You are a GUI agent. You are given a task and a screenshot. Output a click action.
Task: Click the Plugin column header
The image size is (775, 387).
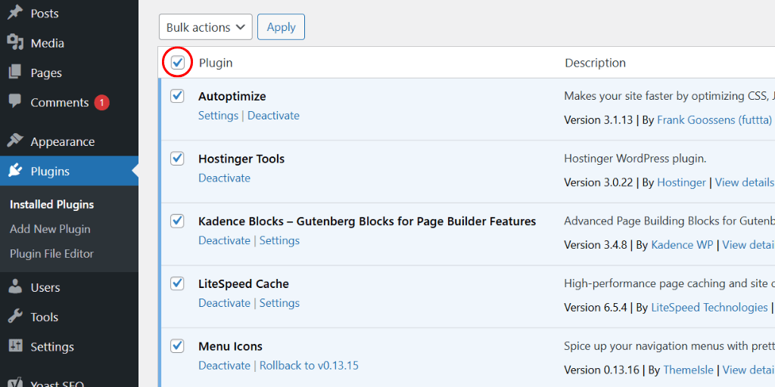(216, 63)
